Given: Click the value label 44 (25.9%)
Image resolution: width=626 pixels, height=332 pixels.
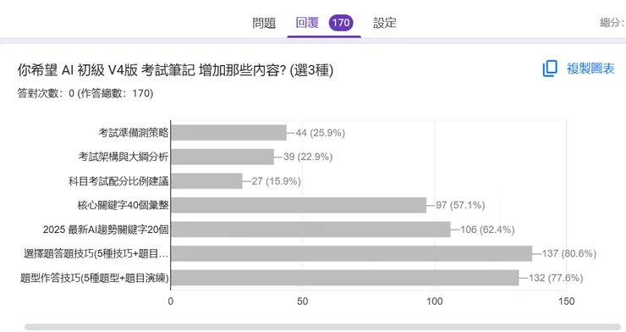Looking at the screenshot, I should click(321, 133).
